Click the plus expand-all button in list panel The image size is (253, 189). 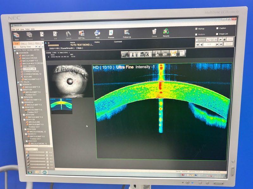pos(39,47)
